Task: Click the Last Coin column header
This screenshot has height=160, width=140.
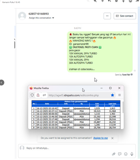Action: (x=112, y=104)
